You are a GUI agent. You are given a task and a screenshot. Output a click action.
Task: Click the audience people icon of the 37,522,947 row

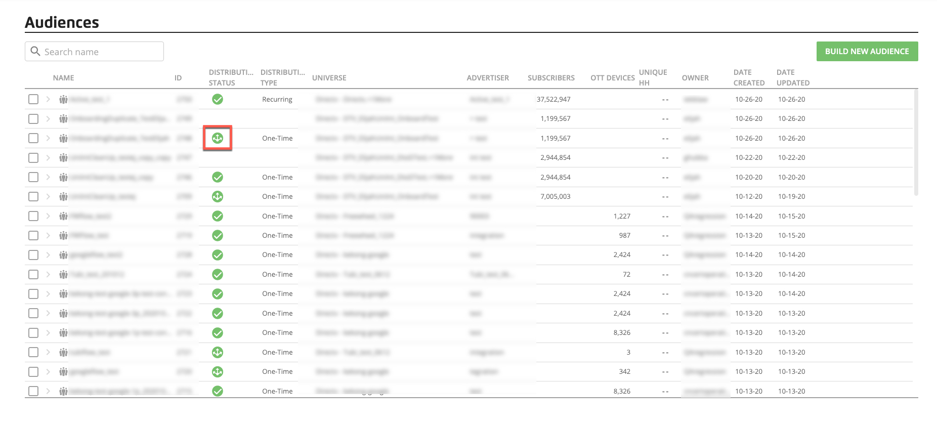point(63,100)
